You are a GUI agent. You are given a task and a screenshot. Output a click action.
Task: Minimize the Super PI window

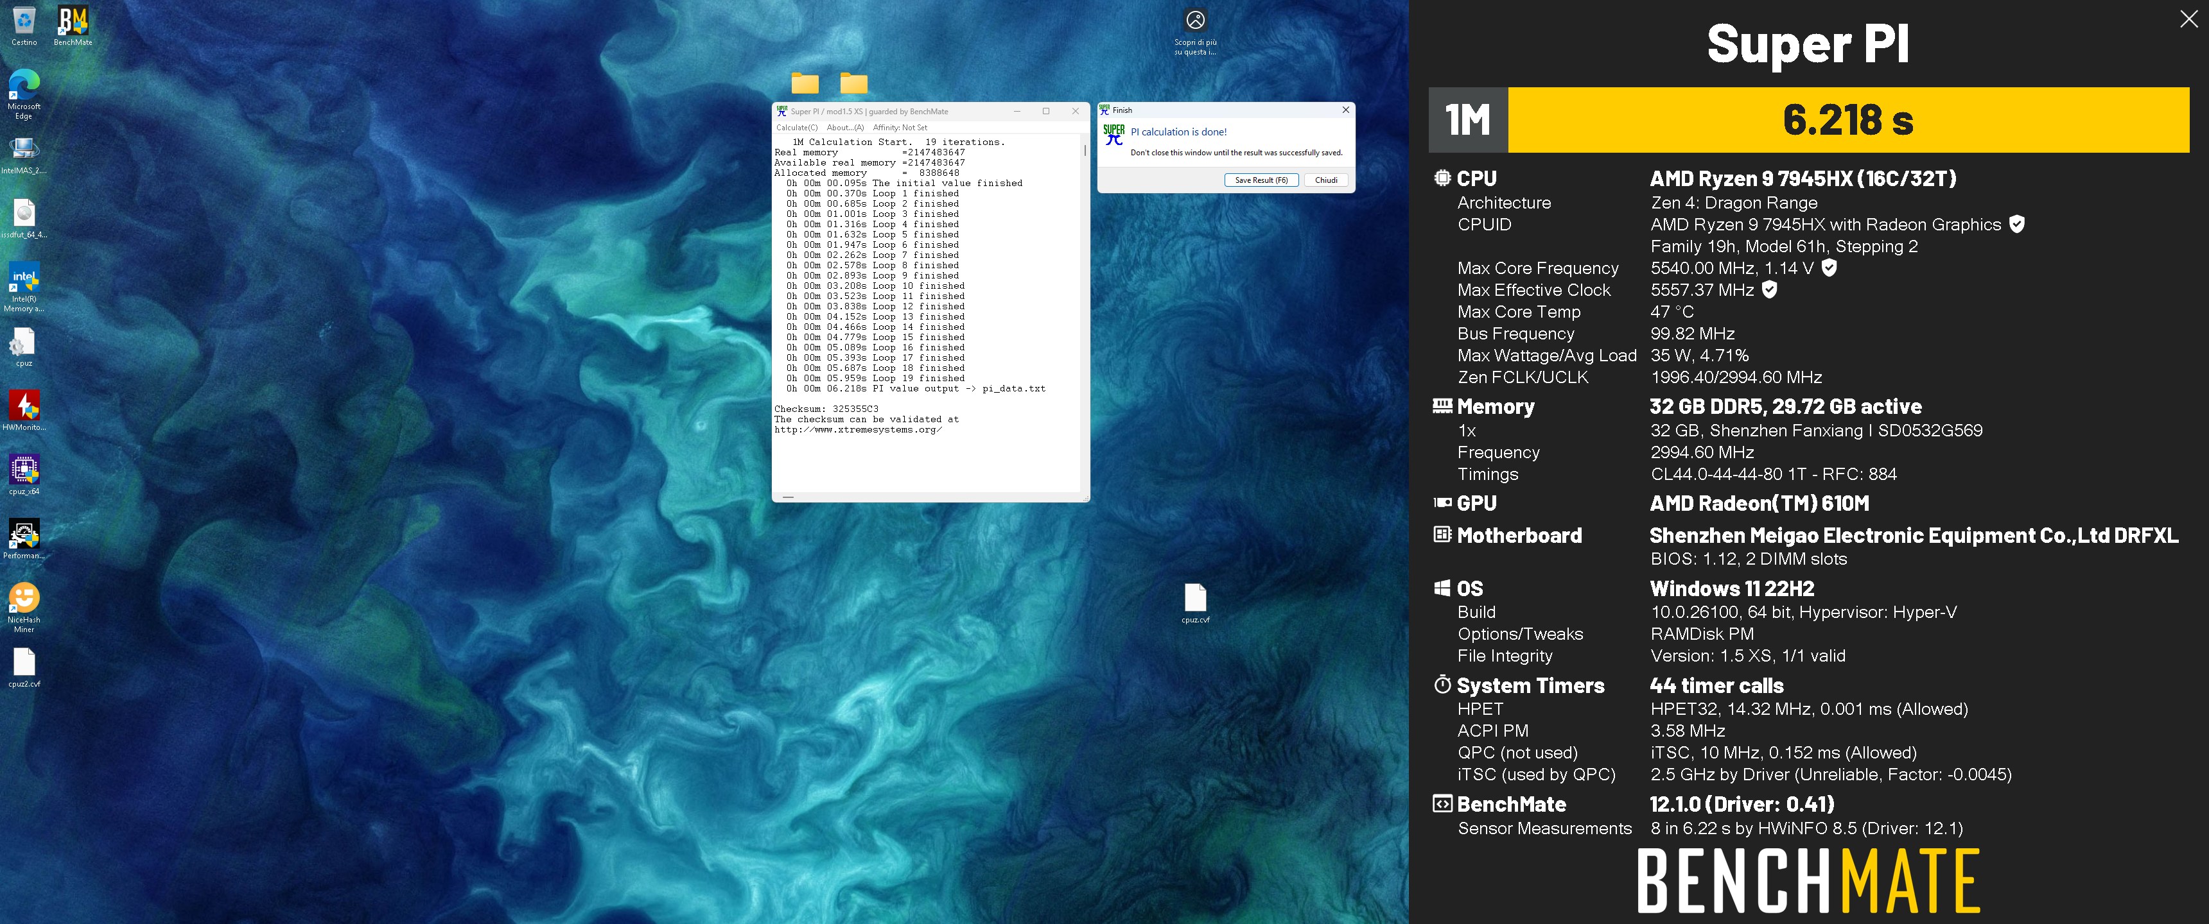[1017, 110]
